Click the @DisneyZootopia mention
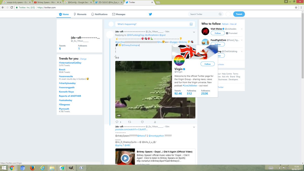 pos(130,45)
